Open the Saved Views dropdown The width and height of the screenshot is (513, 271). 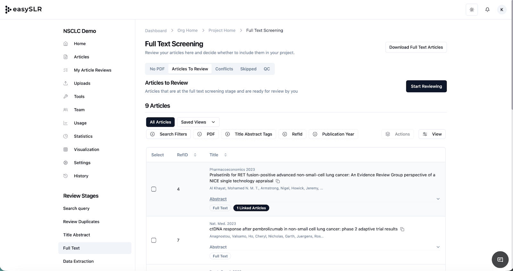tap(198, 122)
